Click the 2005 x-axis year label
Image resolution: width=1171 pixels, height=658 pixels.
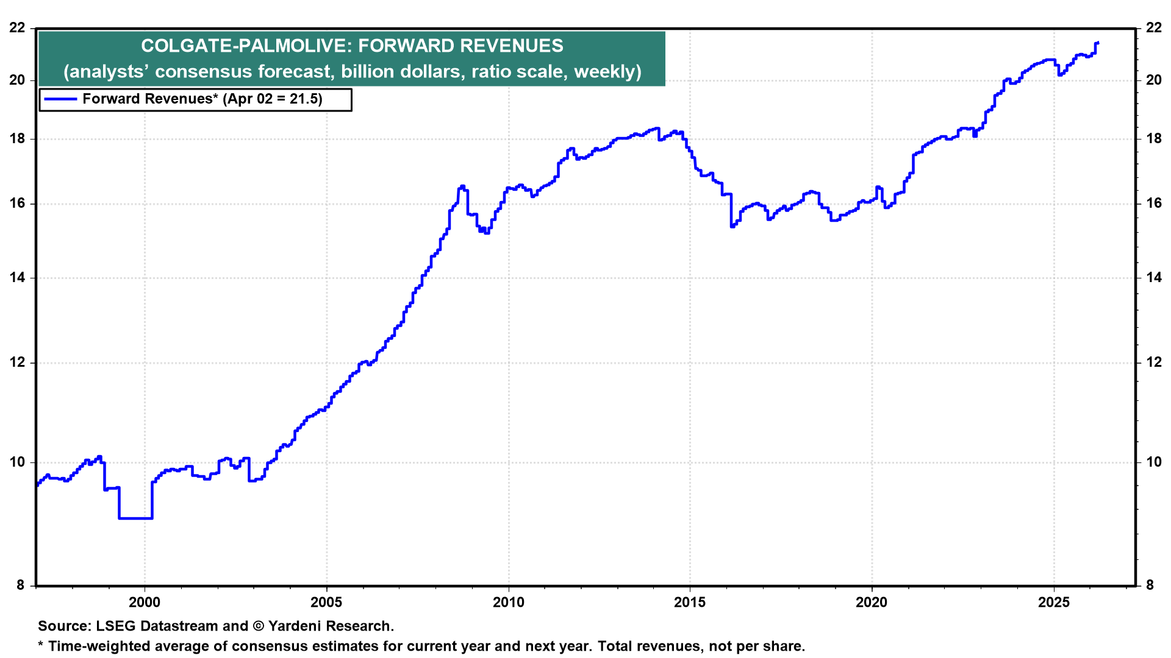pyautogui.click(x=326, y=603)
